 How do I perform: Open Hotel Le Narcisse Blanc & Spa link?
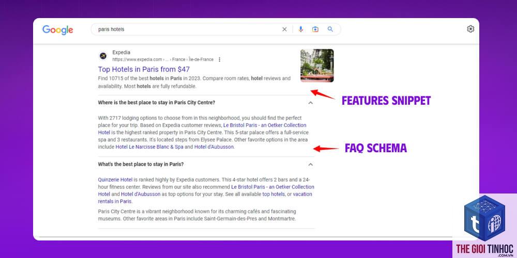click(149, 147)
